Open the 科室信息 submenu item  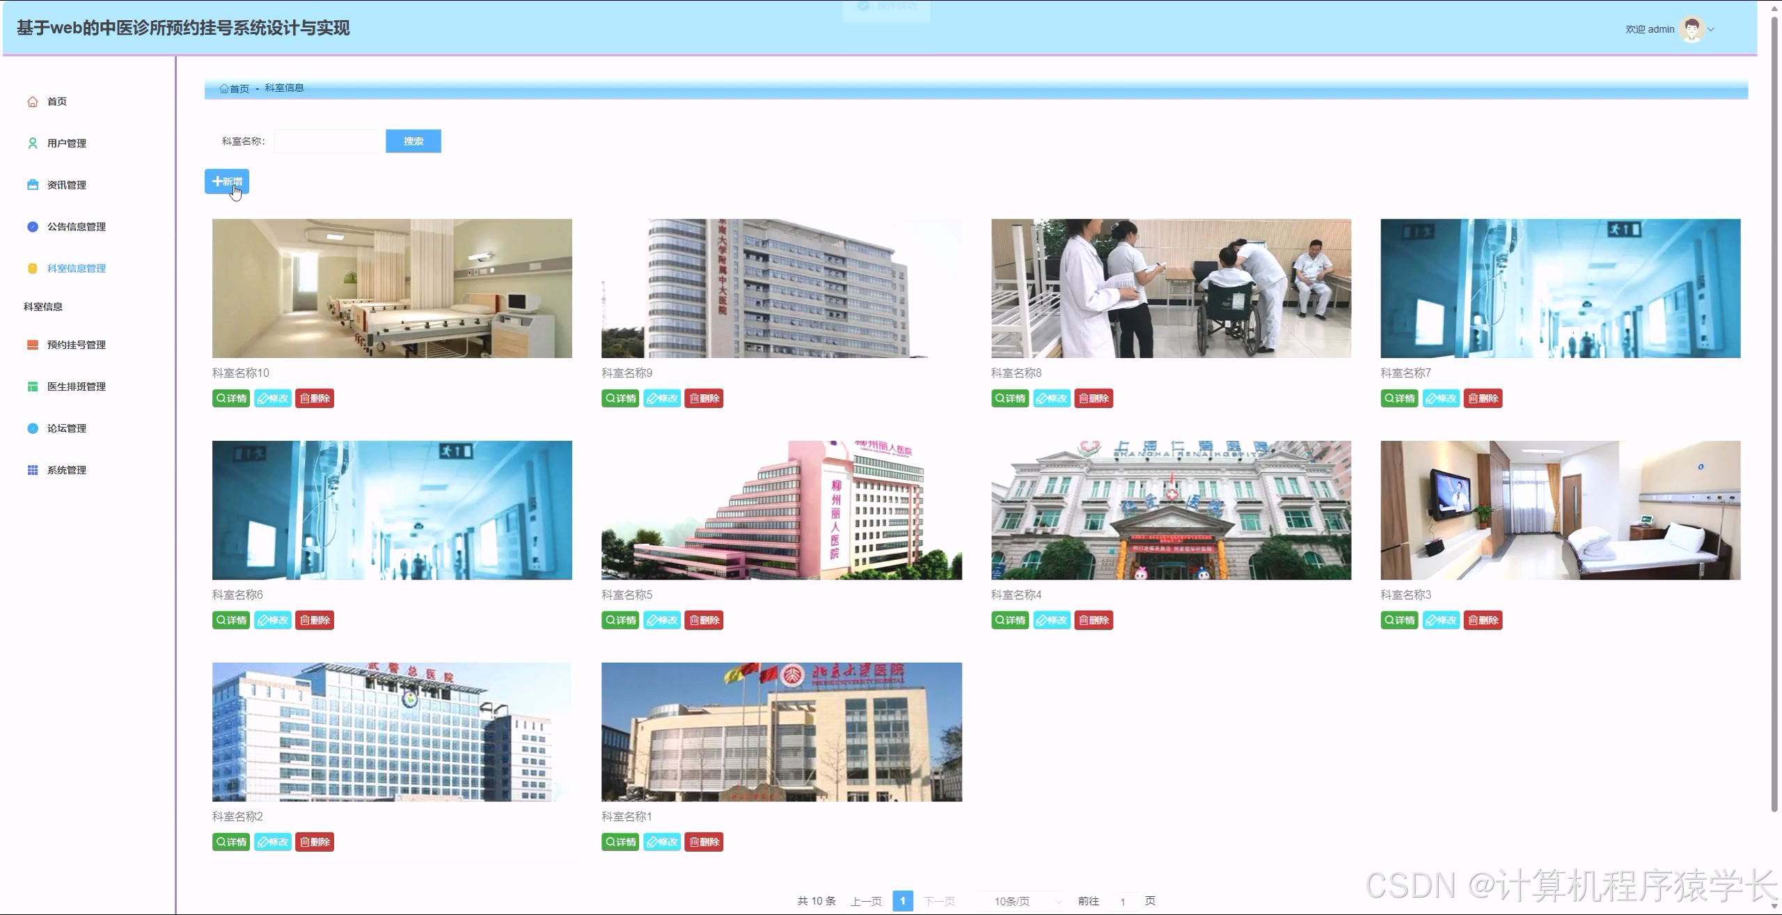tap(43, 307)
